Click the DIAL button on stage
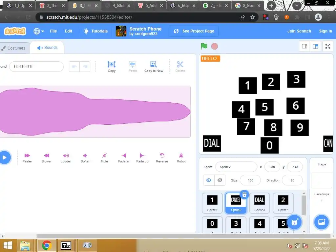This screenshot has height=252, width=336. (212, 143)
